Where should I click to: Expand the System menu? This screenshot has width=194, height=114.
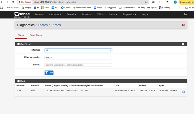39,14
